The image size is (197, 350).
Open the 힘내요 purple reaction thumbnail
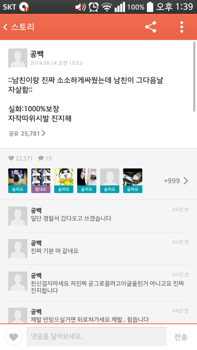41,181
